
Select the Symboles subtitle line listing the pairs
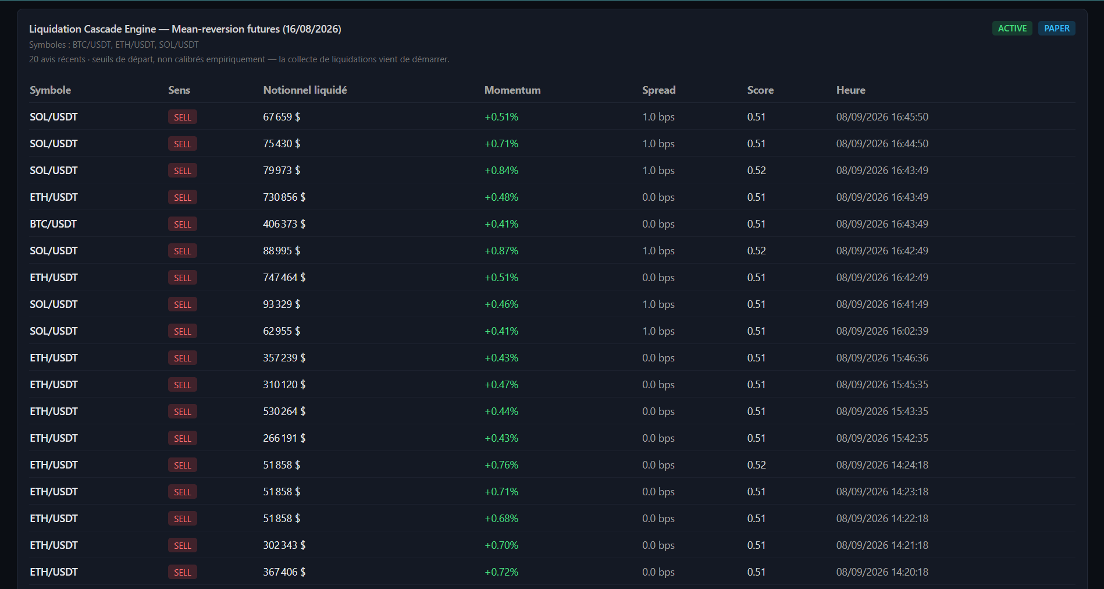coord(114,45)
